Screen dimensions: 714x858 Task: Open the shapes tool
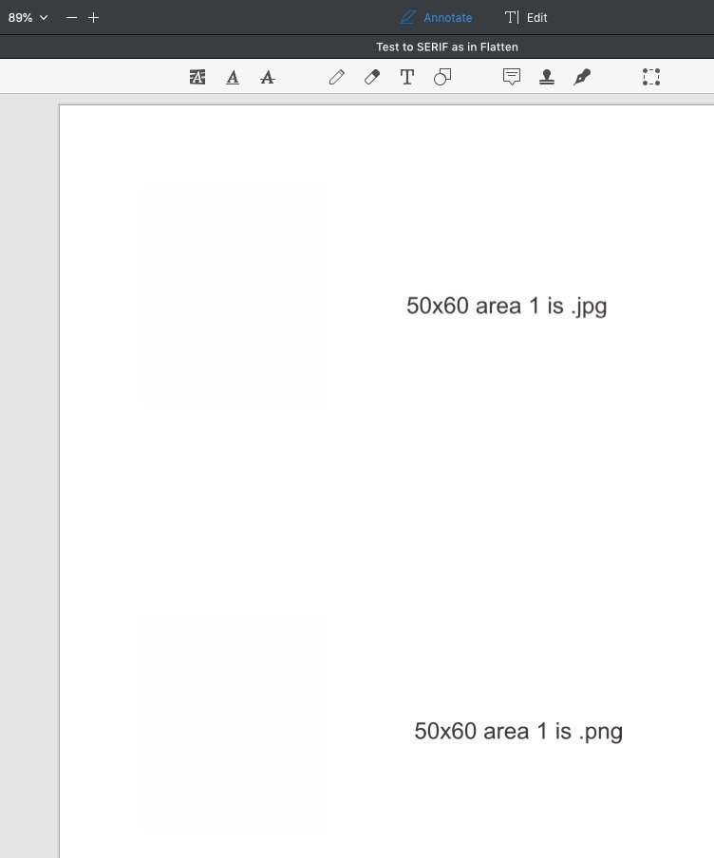coord(442,77)
